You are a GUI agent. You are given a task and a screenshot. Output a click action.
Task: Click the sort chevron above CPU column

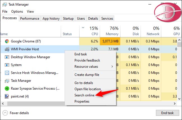pos(83,28)
